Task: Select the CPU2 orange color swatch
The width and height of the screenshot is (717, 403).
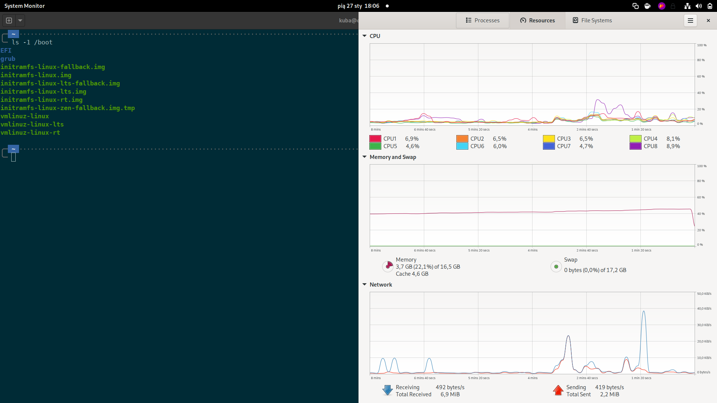Action: 463,138
